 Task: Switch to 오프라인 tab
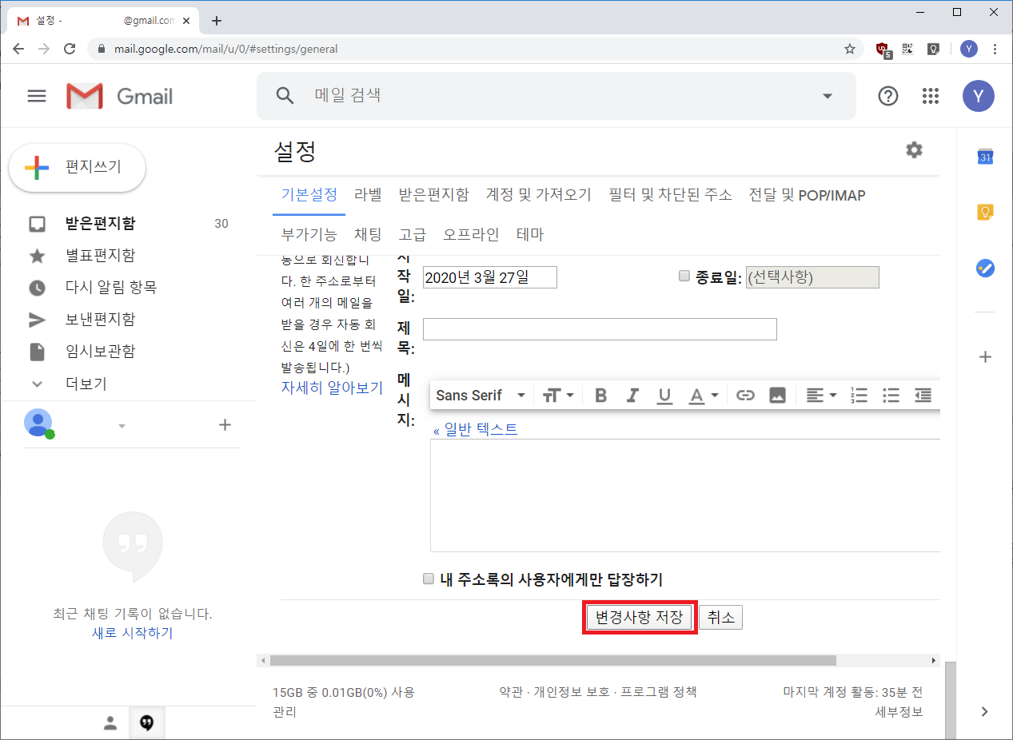471,234
